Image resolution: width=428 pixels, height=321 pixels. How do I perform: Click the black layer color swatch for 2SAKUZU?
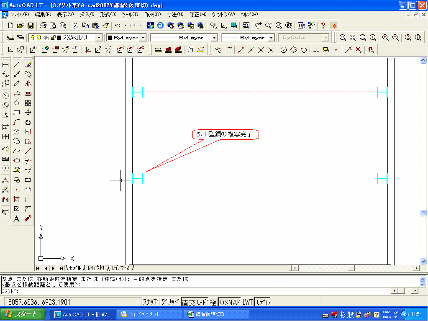(59, 37)
